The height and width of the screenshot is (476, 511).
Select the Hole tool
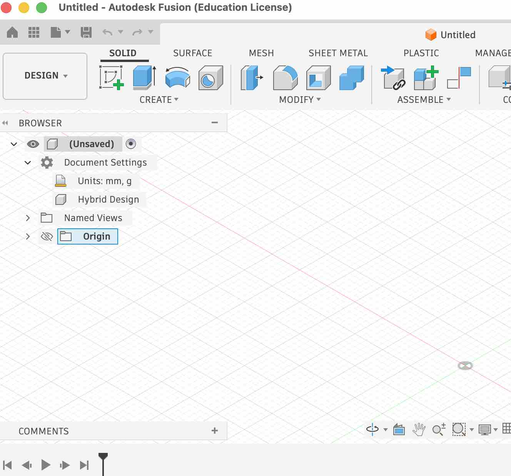210,77
